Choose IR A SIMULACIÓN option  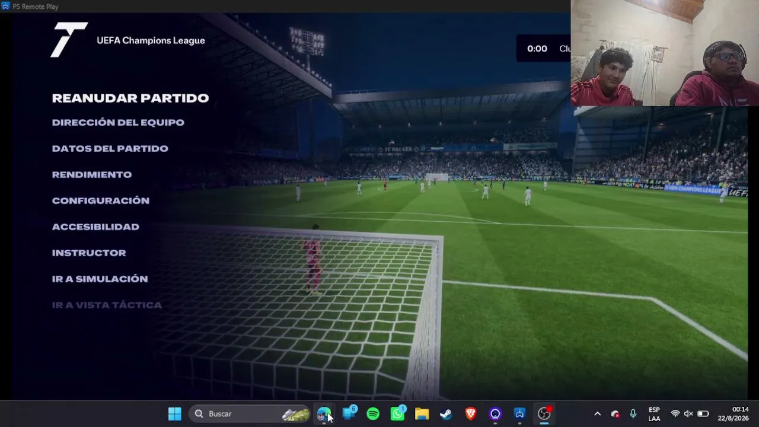point(100,279)
